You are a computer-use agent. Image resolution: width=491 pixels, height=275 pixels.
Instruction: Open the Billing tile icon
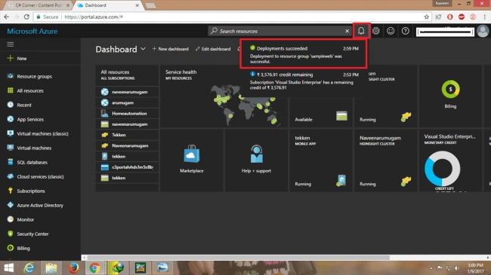tap(450, 90)
